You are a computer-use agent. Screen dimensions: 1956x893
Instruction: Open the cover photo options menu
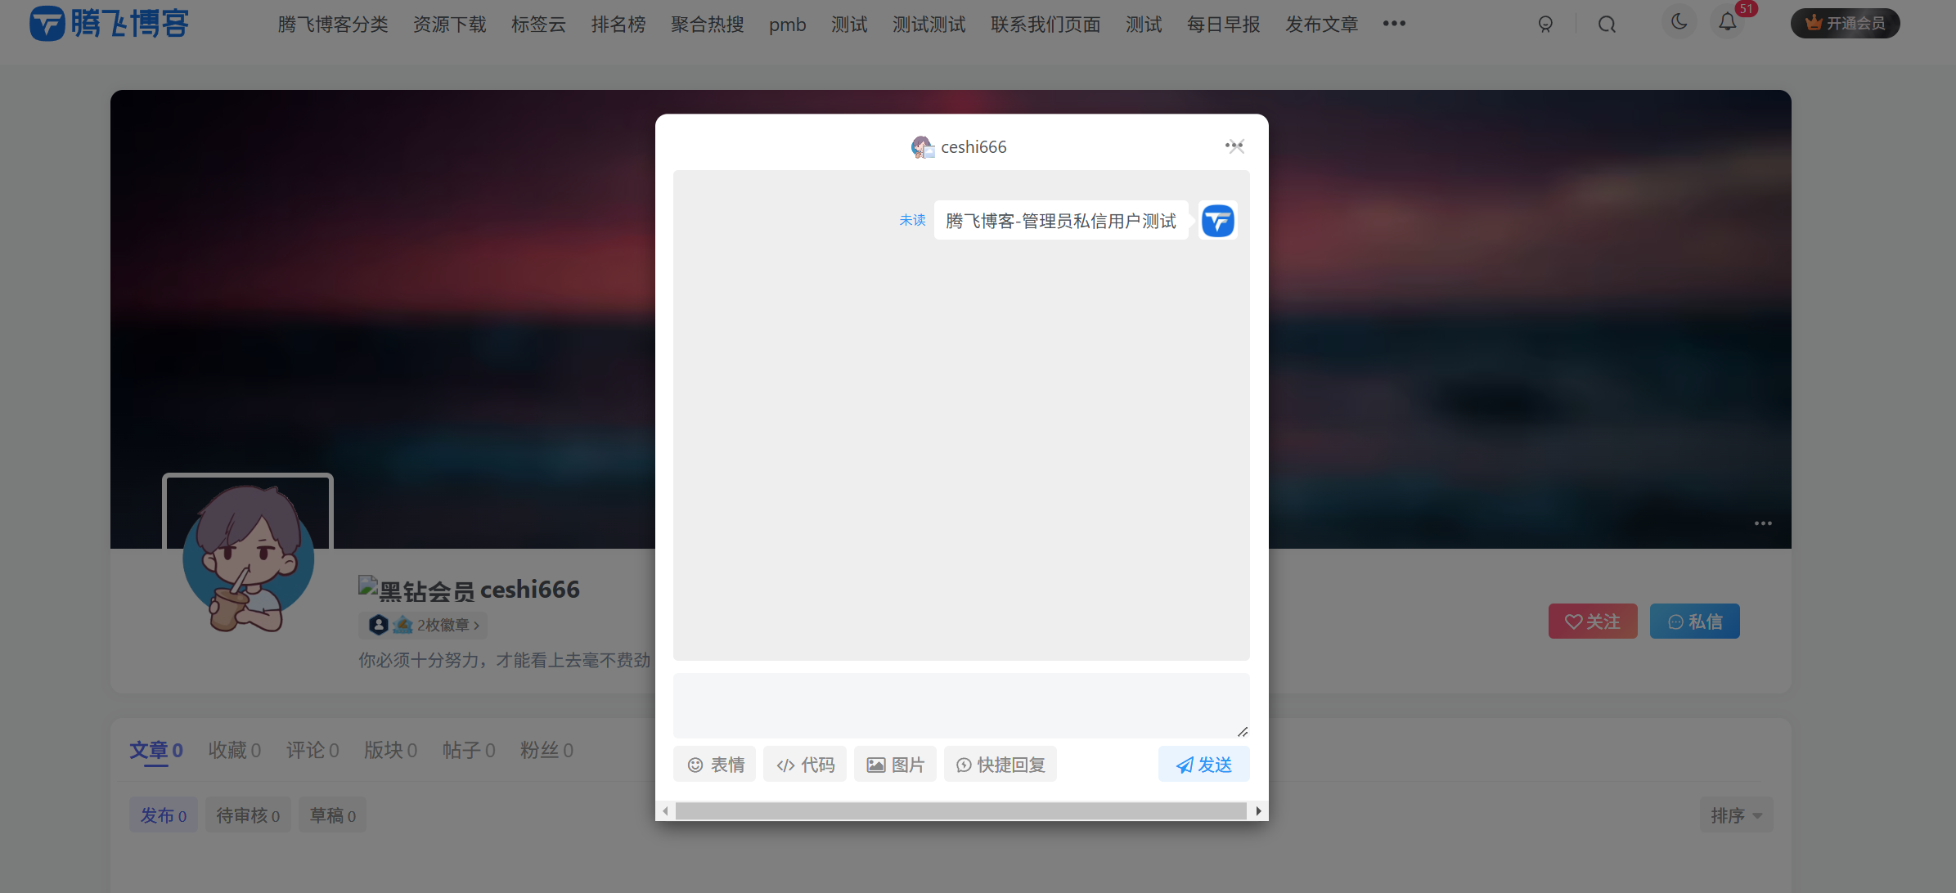point(1763,523)
